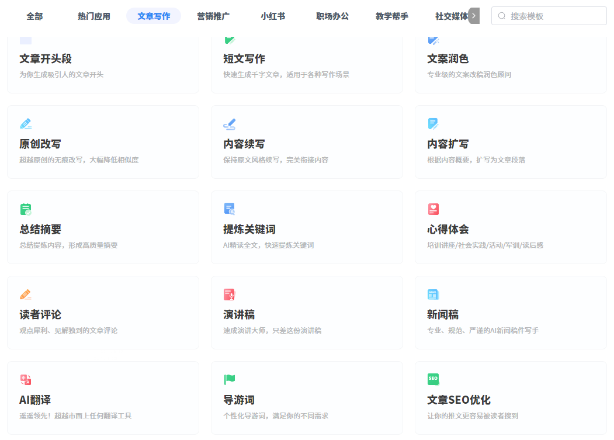Click description 让你的推文更容易被读者搜到
Image resolution: width=614 pixels, height=440 pixels.
pyautogui.click(x=473, y=415)
